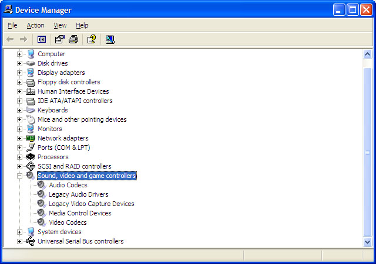
Task: Click the Print toolbar icon
Action: click(x=73, y=39)
